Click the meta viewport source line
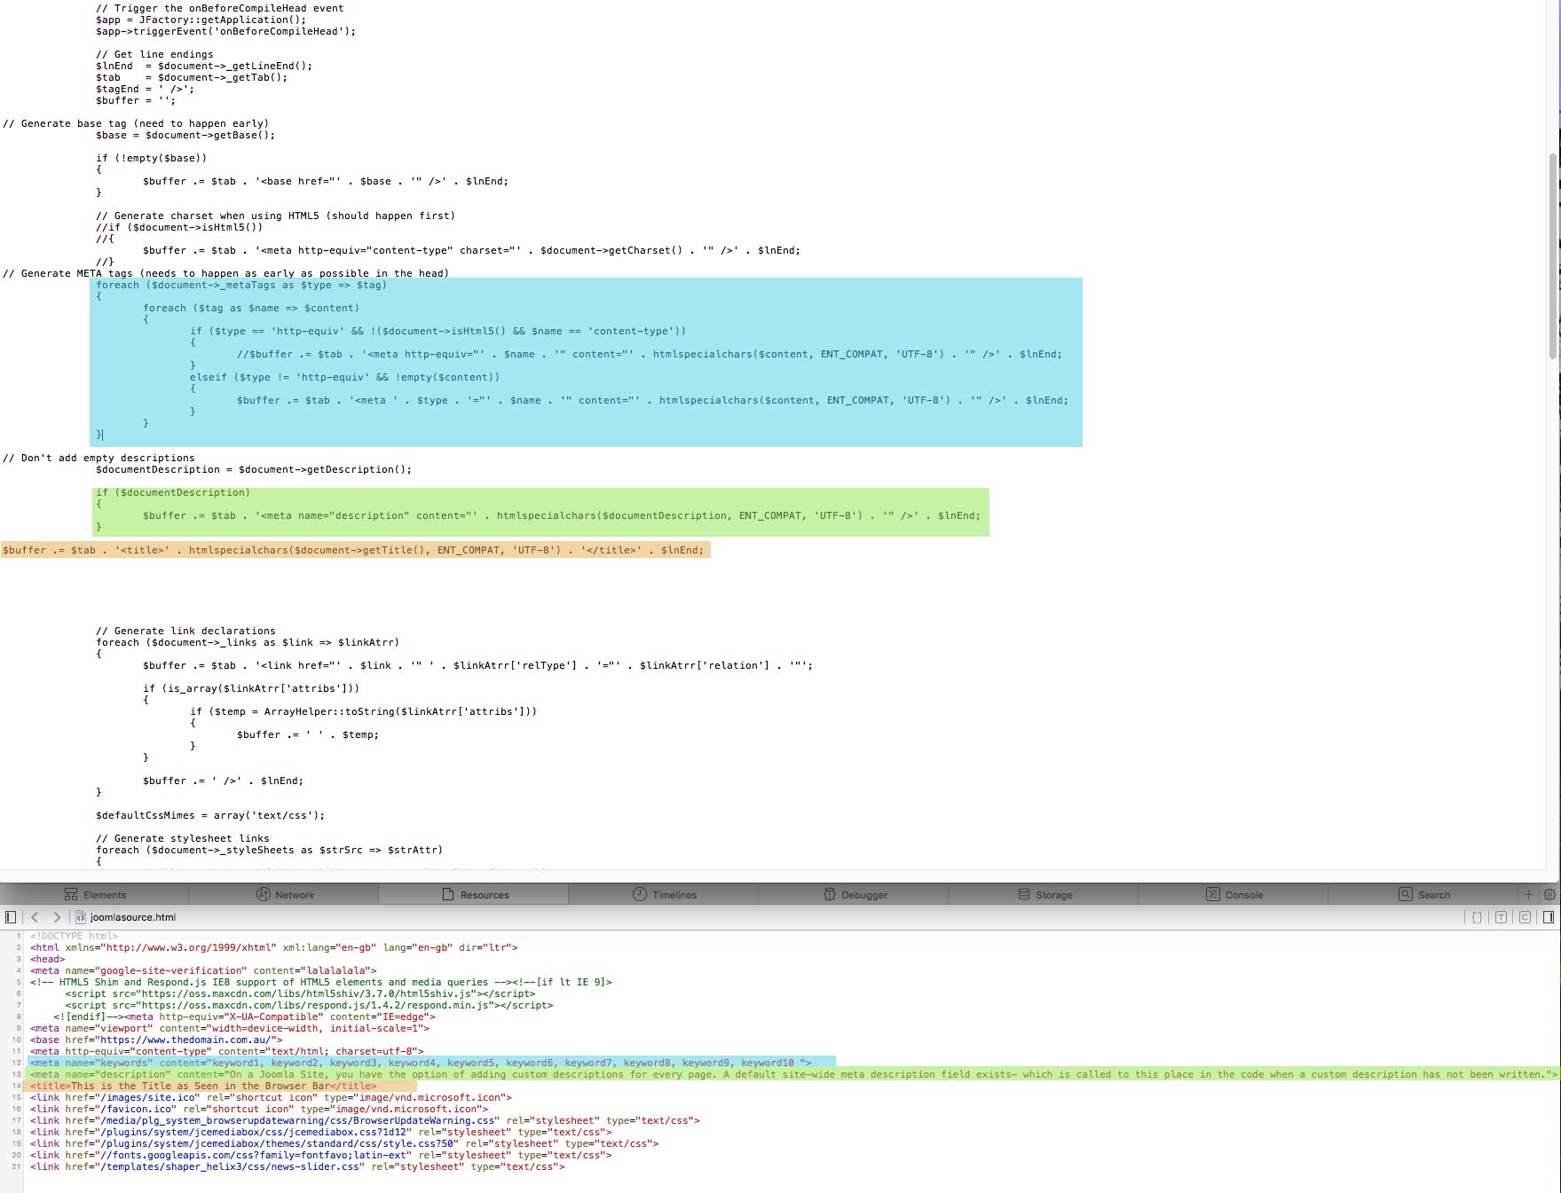The width and height of the screenshot is (1561, 1193). (230, 1028)
